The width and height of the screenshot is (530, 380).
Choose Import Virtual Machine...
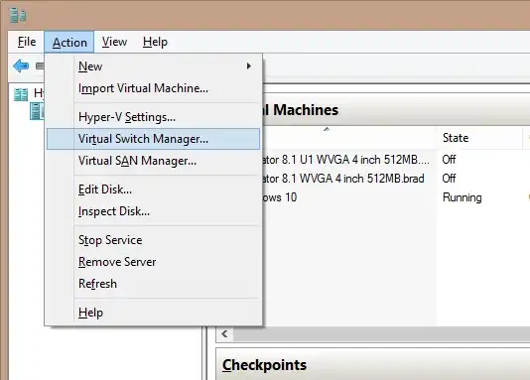pyautogui.click(x=154, y=88)
